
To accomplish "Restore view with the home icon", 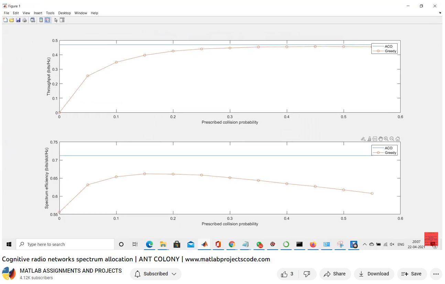I will pos(398,139).
